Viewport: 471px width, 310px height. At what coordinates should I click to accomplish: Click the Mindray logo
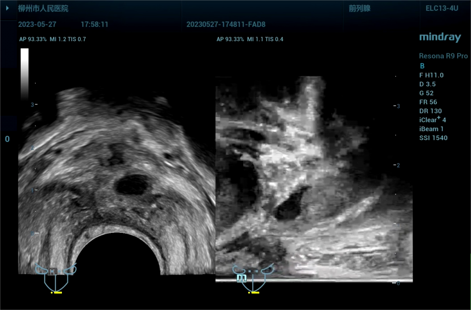[x=440, y=38]
